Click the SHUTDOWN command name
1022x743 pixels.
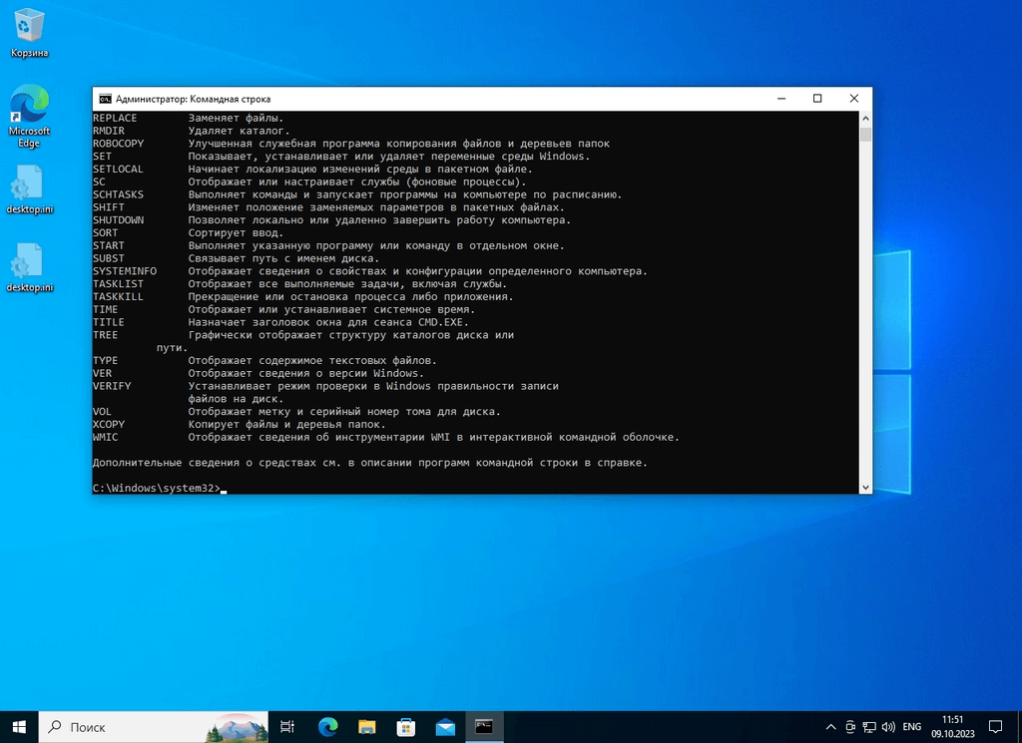point(118,220)
